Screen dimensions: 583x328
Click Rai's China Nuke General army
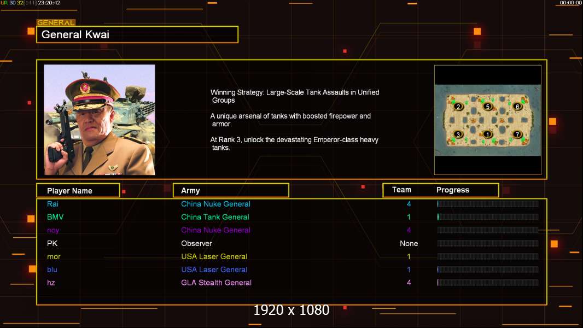pos(215,204)
